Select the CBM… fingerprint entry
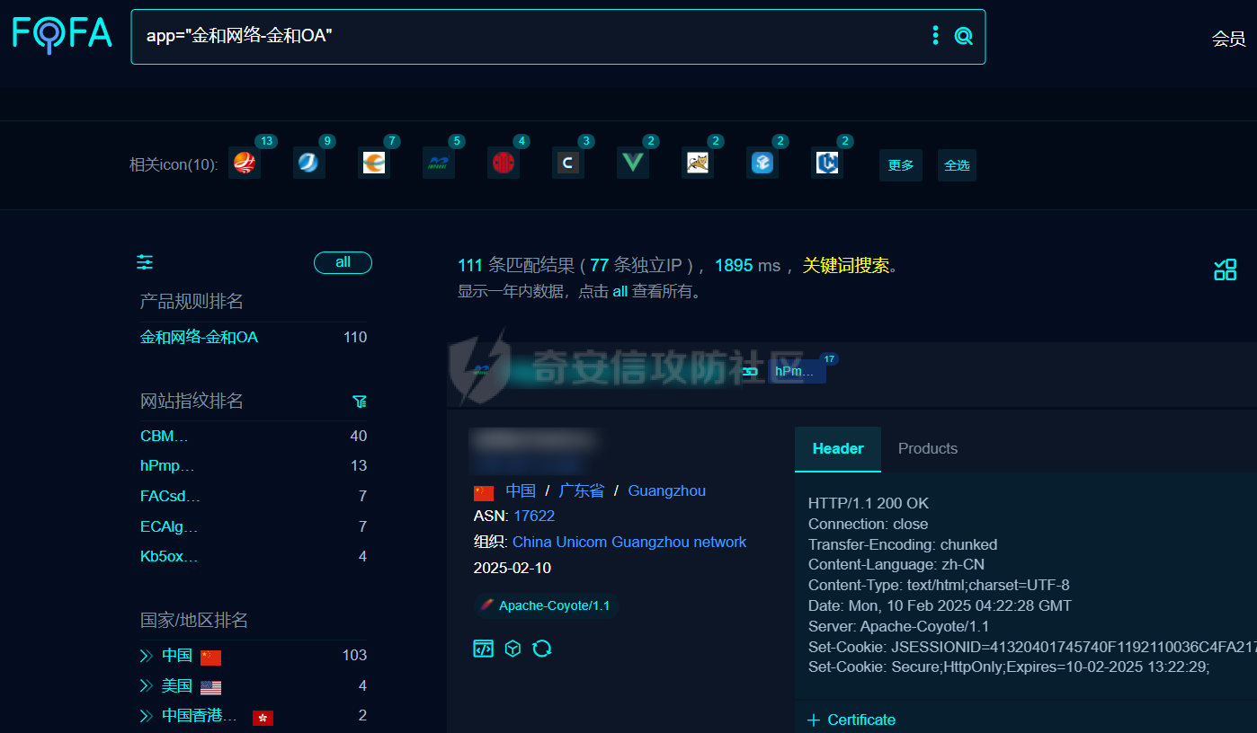 165,436
